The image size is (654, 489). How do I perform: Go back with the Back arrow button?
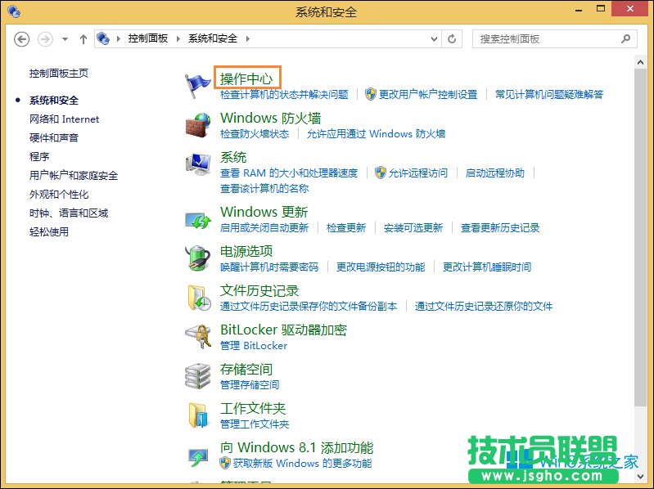[x=21, y=39]
